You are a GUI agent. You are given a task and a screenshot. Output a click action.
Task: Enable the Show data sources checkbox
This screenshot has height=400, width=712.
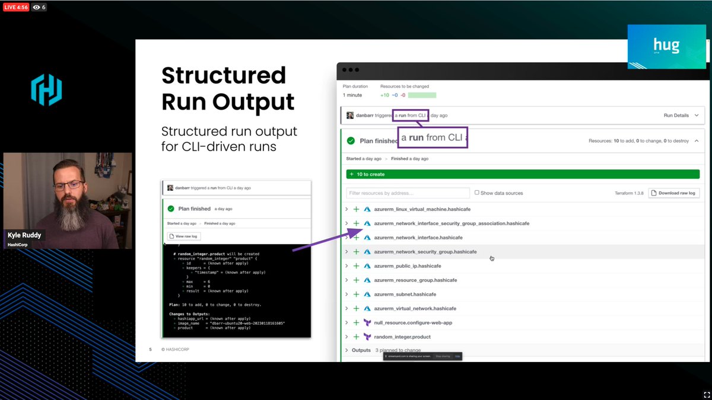pyautogui.click(x=476, y=193)
